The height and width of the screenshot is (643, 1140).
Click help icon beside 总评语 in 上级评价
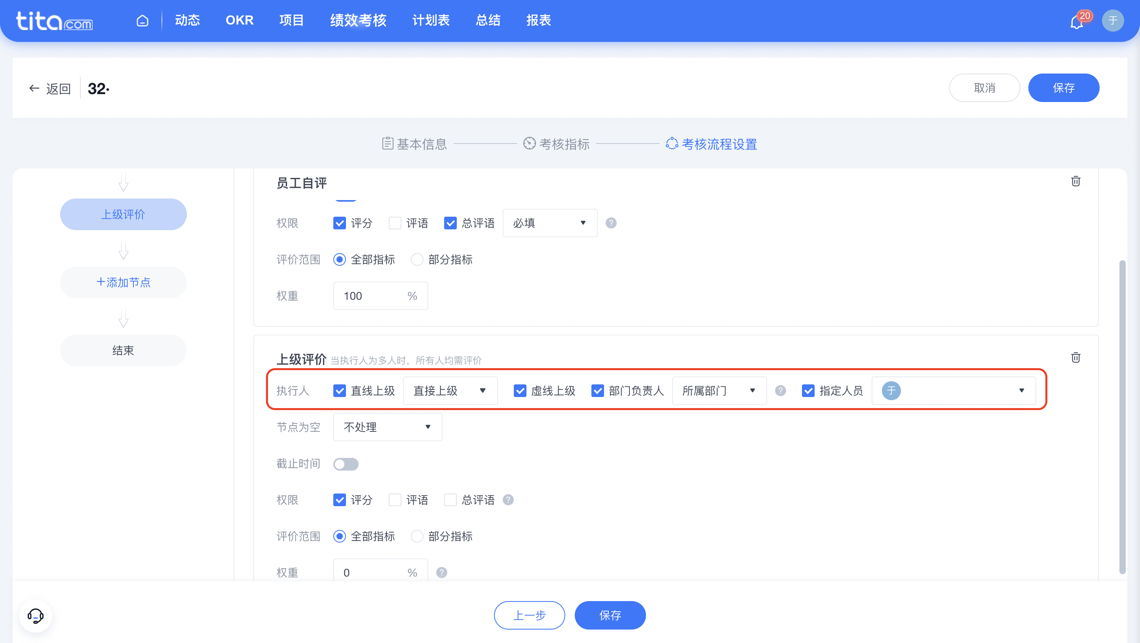tap(508, 500)
